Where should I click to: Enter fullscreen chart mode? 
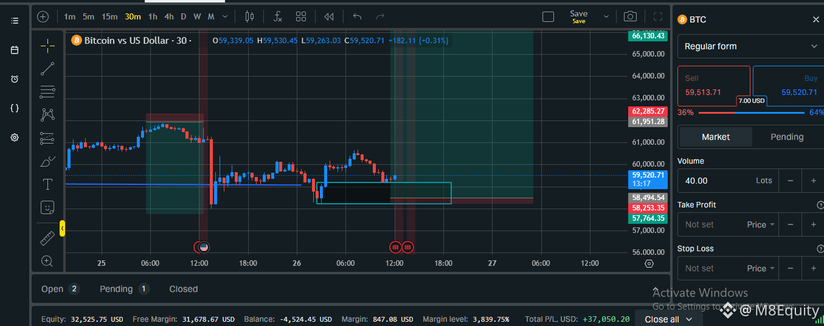(658, 16)
